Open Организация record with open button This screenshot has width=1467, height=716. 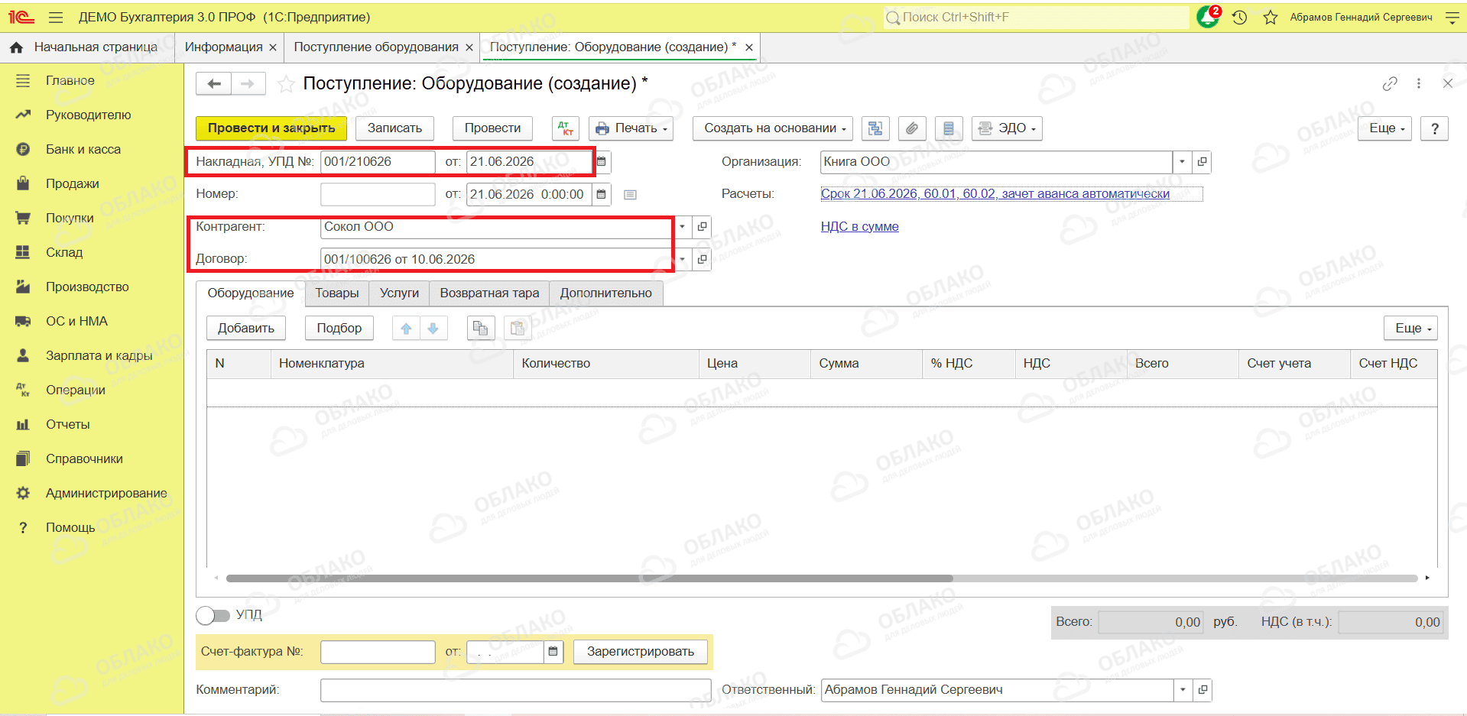coord(1202,162)
